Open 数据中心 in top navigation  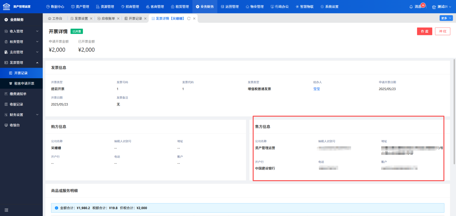tap(55, 7)
